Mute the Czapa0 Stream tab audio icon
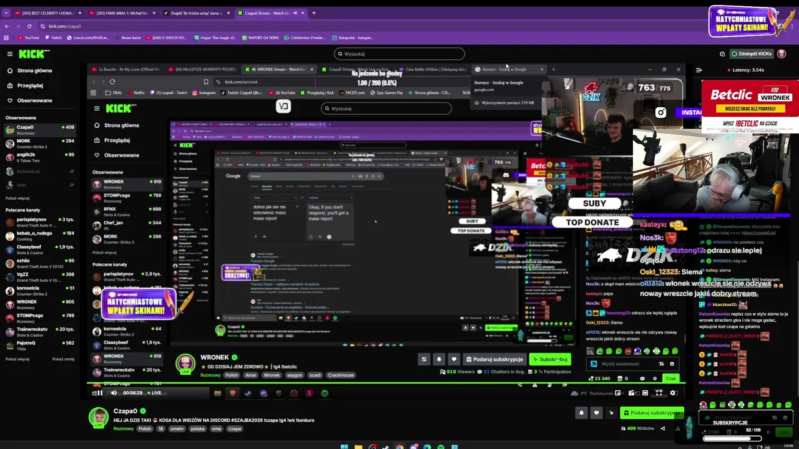This screenshot has height=449, width=799. pos(295,13)
